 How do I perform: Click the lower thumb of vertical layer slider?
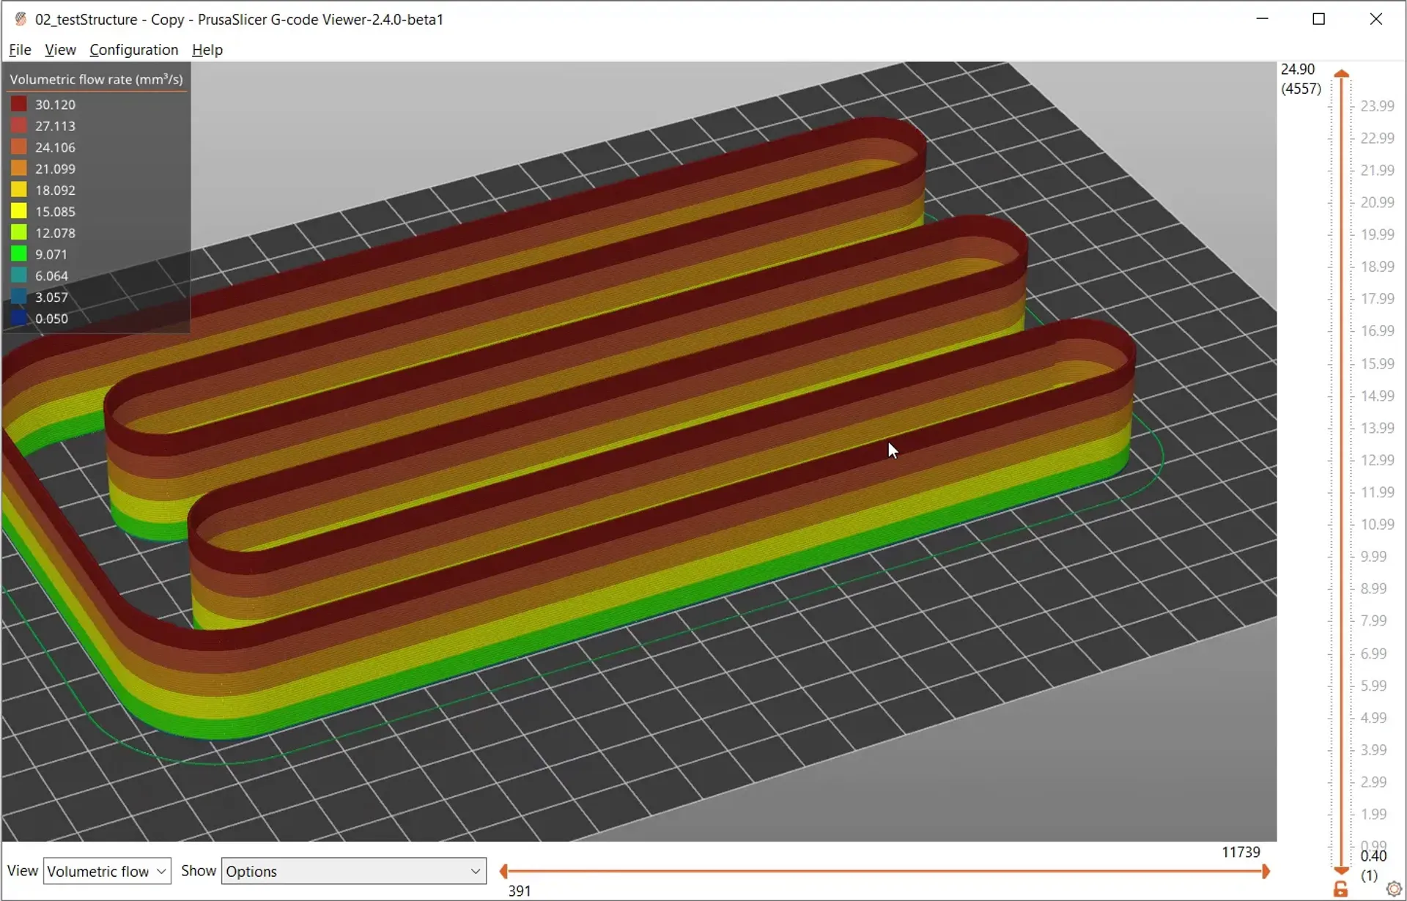[x=1342, y=870]
